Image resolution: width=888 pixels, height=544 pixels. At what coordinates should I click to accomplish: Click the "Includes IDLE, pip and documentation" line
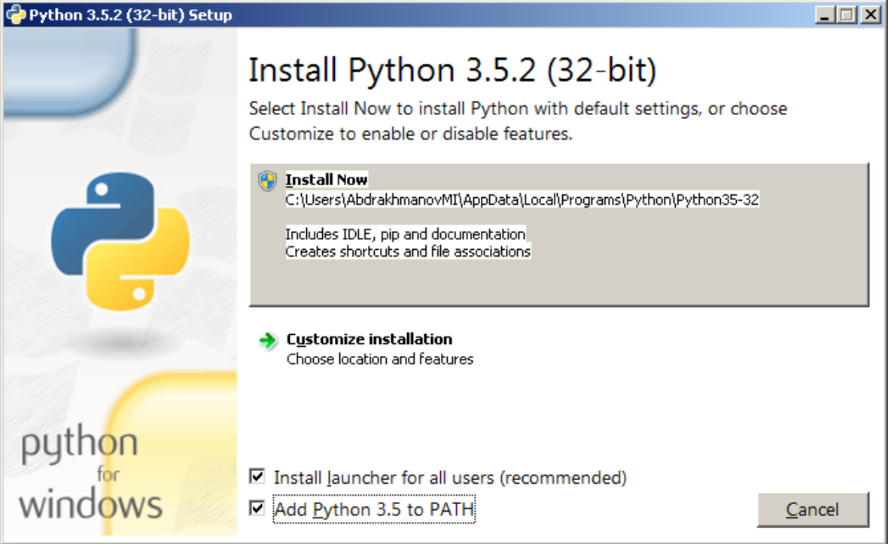click(405, 234)
